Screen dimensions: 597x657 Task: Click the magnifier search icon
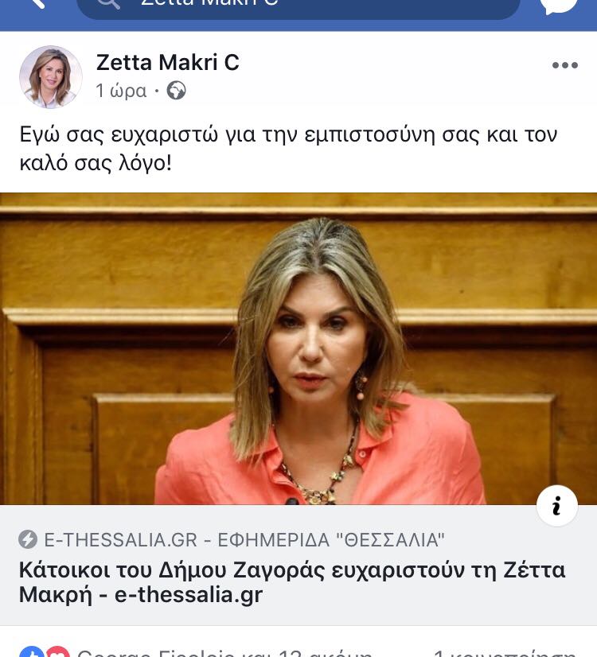(x=108, y=4)
